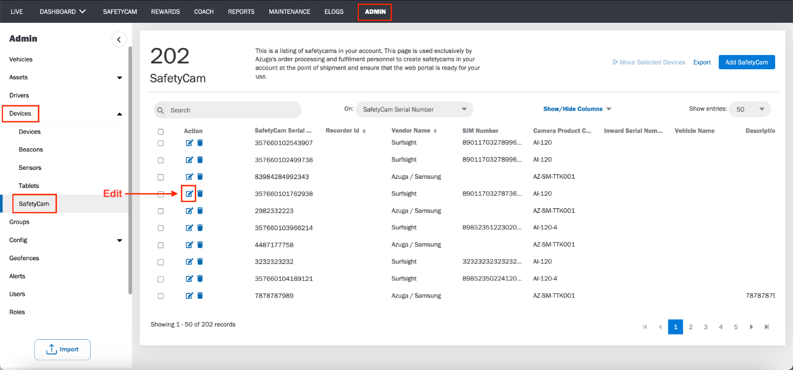
Task: Open the SafetyCam Serial Number search-field dropdown
Action: coord(414,109)
